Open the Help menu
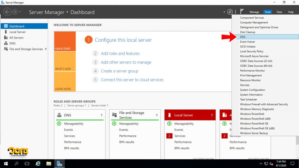Screen dimensions: 299x168 coord(291,12)
